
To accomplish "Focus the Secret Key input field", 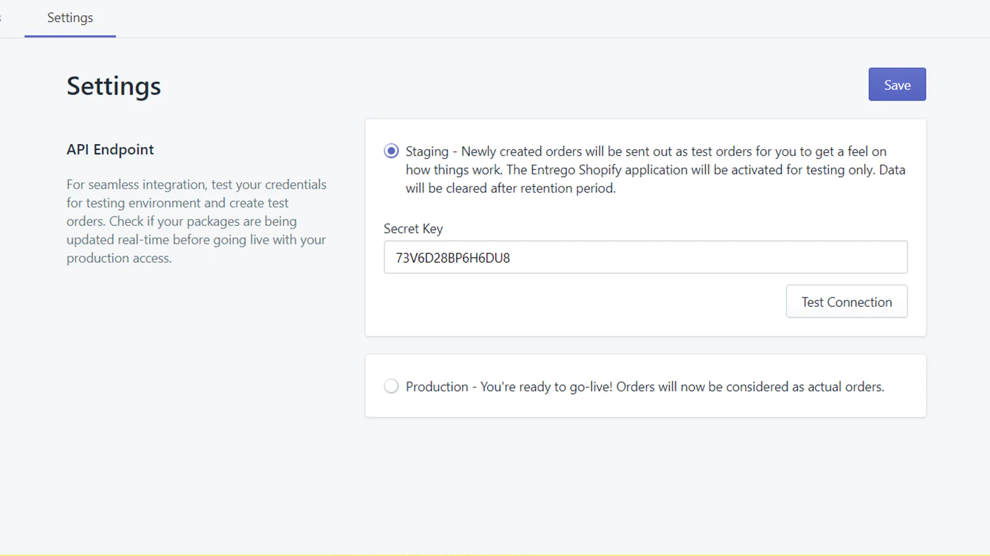I will click(645, 257).
